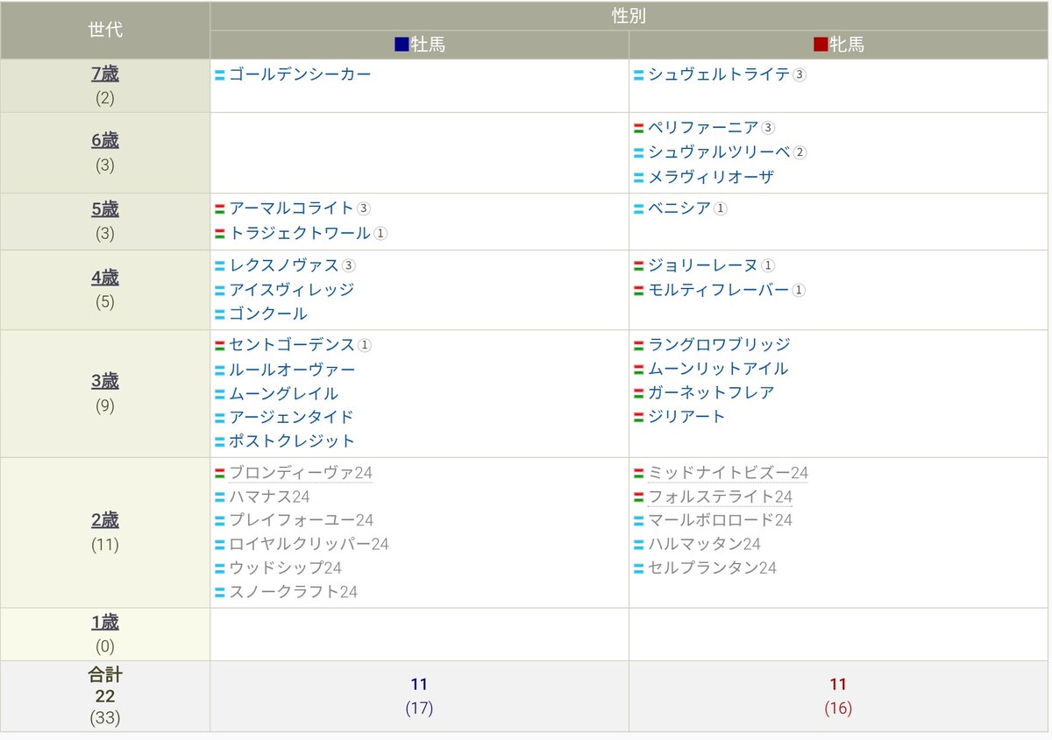1052x740 pixels.
Task: Open horse スノークラフト24
Action: (293, 592)
